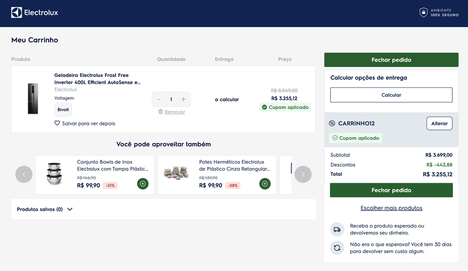Click the return cycle arrows icon
This screenshot has width=468, height=271.
pyautogui.click(x=337, y=248)
